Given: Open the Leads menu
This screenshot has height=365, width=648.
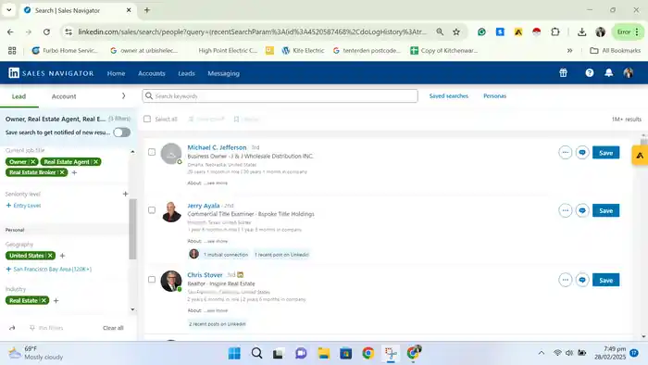Looking at the screenshot, I should pos(186,73).
